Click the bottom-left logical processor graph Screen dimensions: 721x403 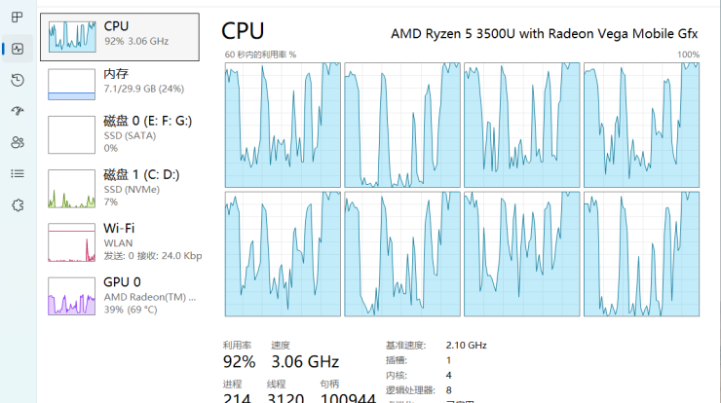pyautogui.click(x=283, y=253)
